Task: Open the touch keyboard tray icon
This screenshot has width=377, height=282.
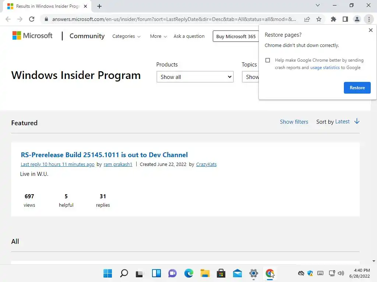Action: tap(320, 273)
